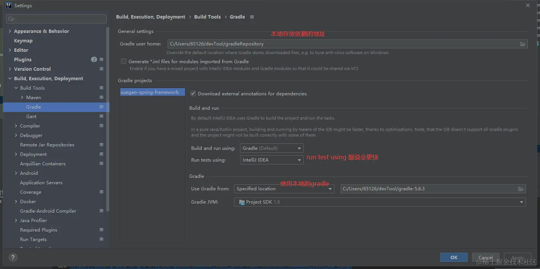Click the project-level icon on Gradle tree row
Image resolution: width=540 pixels, height=269 pixels.
click(101, 107)
